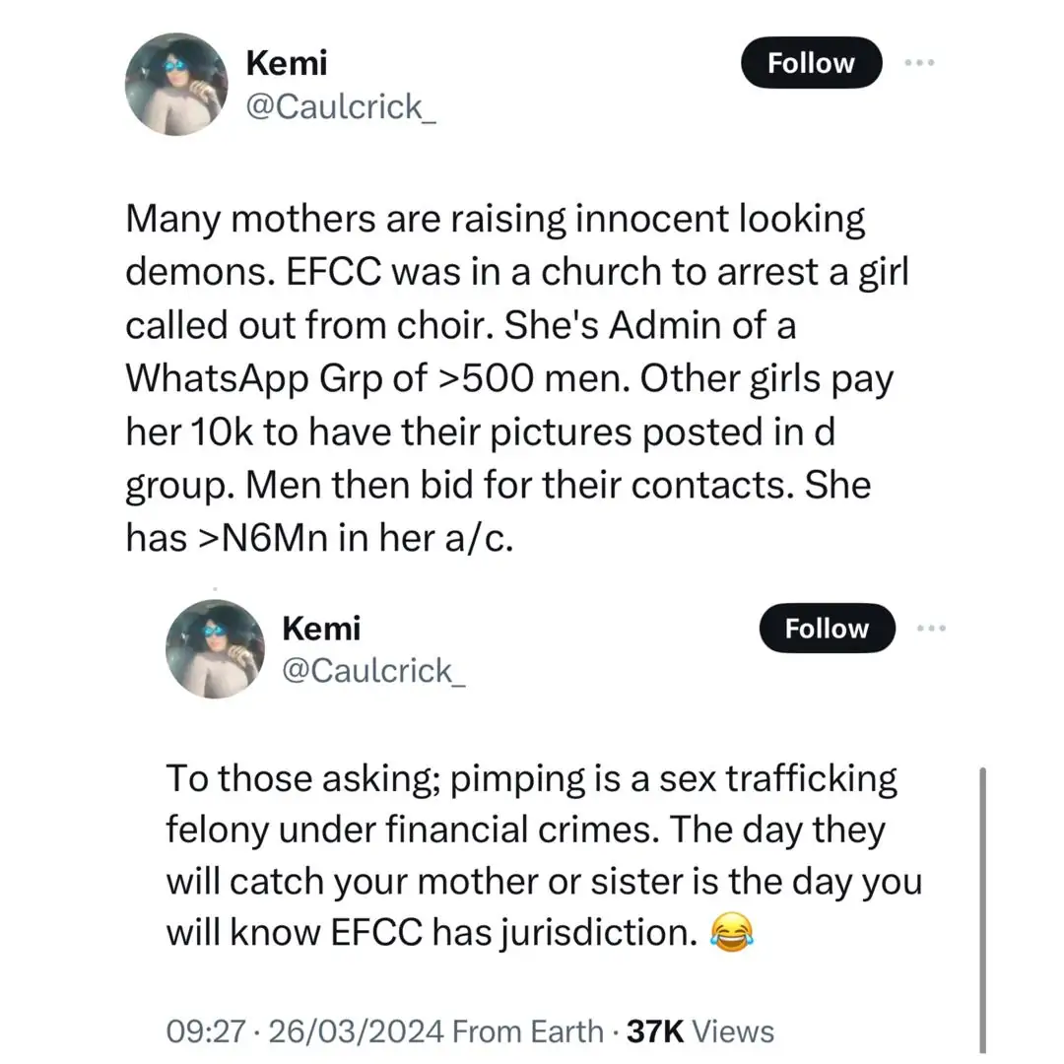The height and width of the screenshot is (1064, 1064).
Task: Visit the @Caulcrick_ handle on reply tweet
Action: 371,670
